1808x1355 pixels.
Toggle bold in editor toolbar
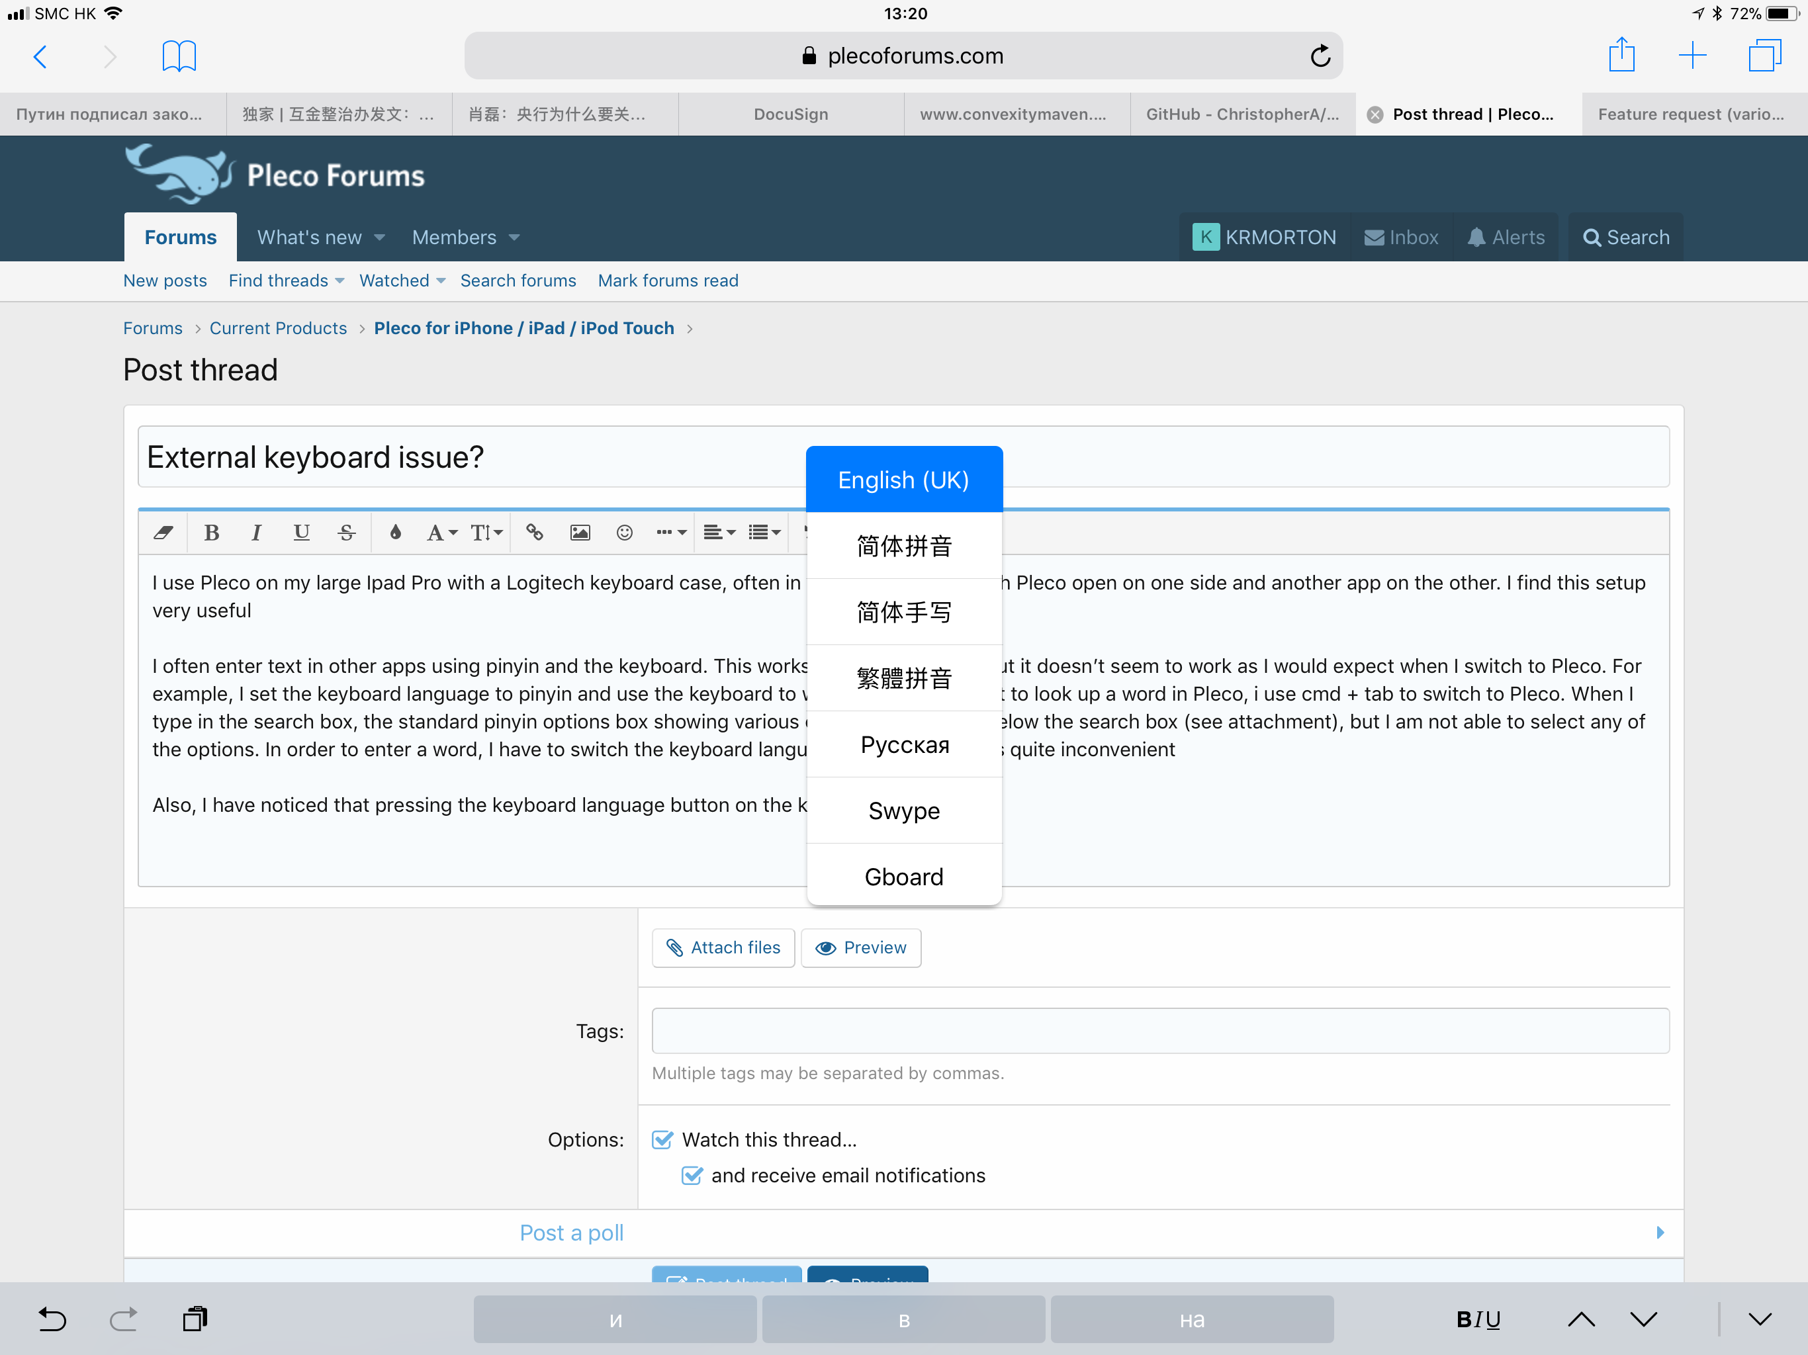click(212, 533)
